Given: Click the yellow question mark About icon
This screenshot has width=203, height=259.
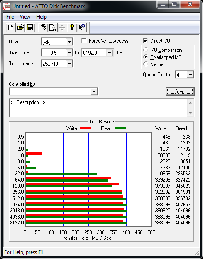Looking at the screenshot, I should (72, 27).
